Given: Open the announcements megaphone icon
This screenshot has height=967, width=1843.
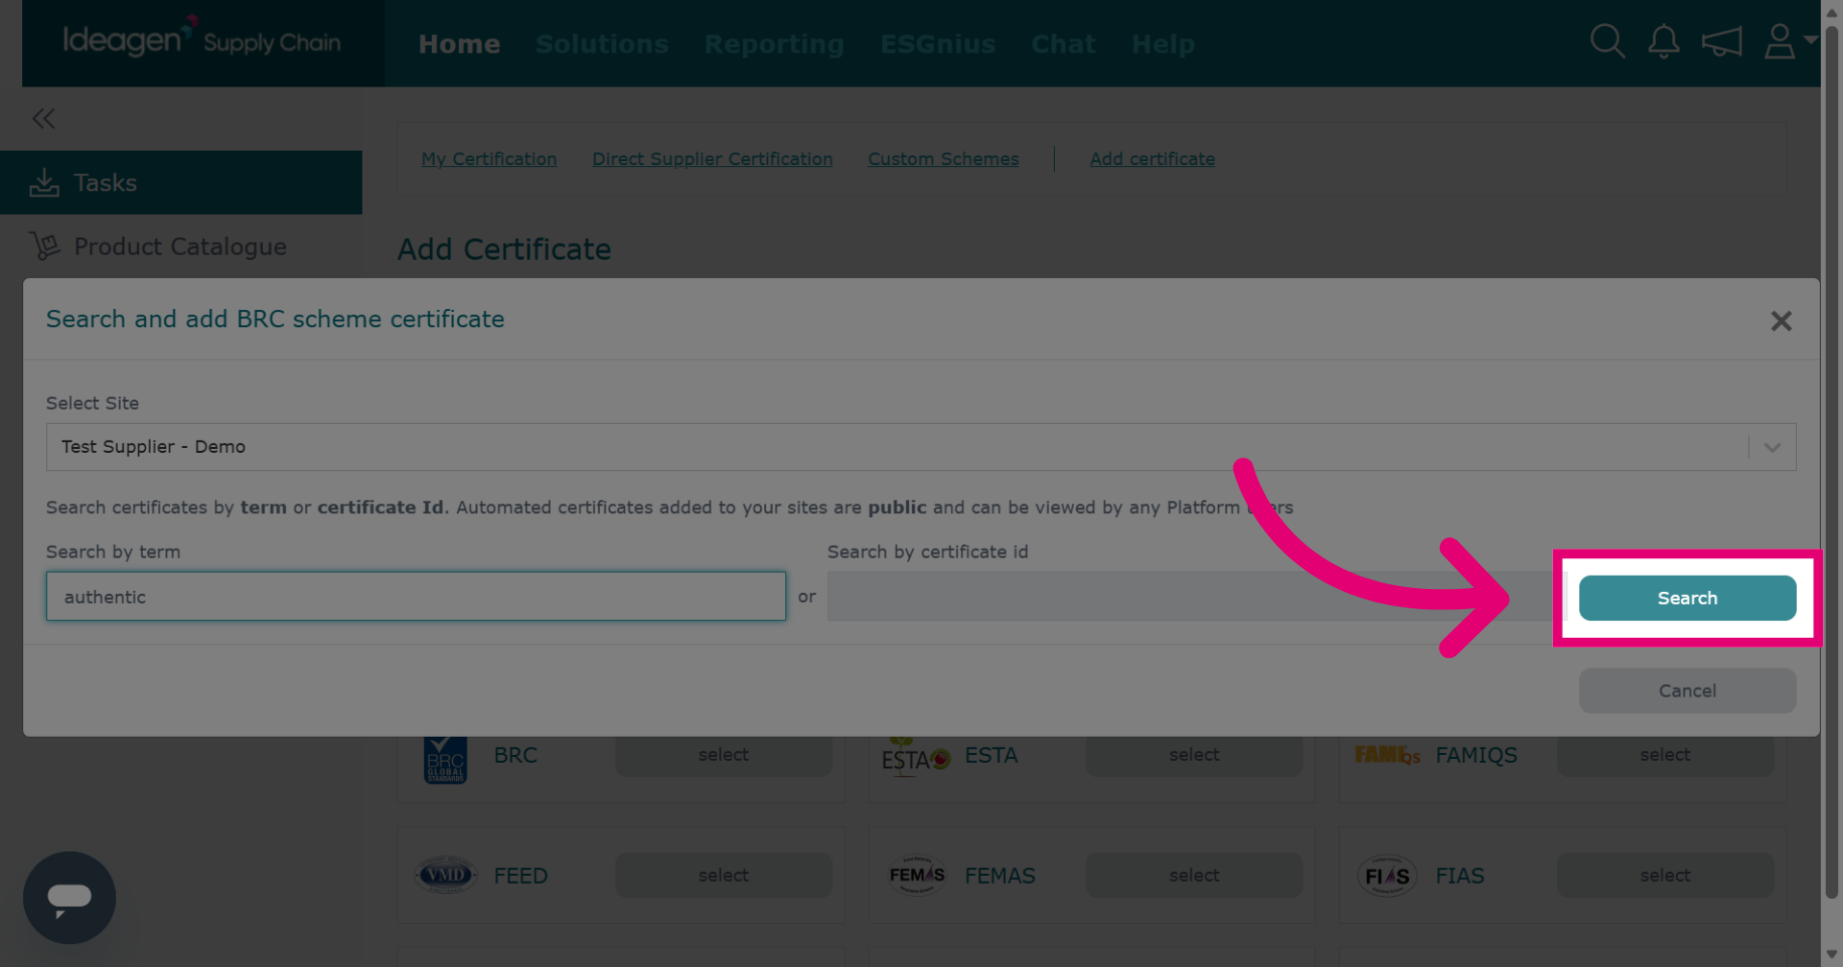Looking at the screenshot, I should pos(1721,41).
